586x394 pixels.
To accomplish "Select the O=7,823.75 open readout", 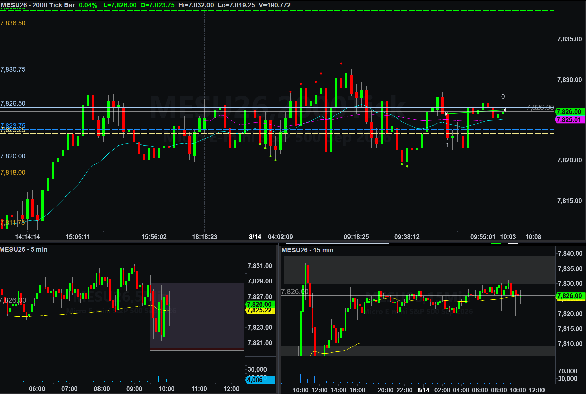I will point(158,5).
